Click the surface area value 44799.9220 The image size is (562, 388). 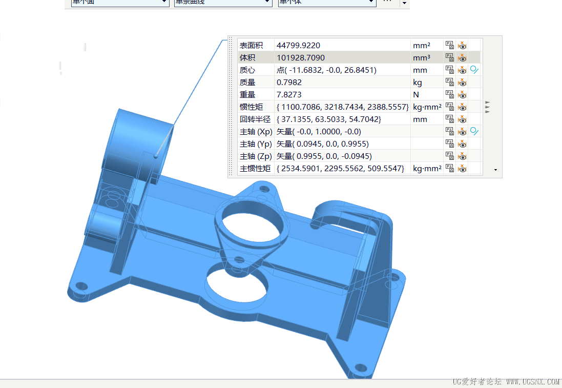coord(298,45)
